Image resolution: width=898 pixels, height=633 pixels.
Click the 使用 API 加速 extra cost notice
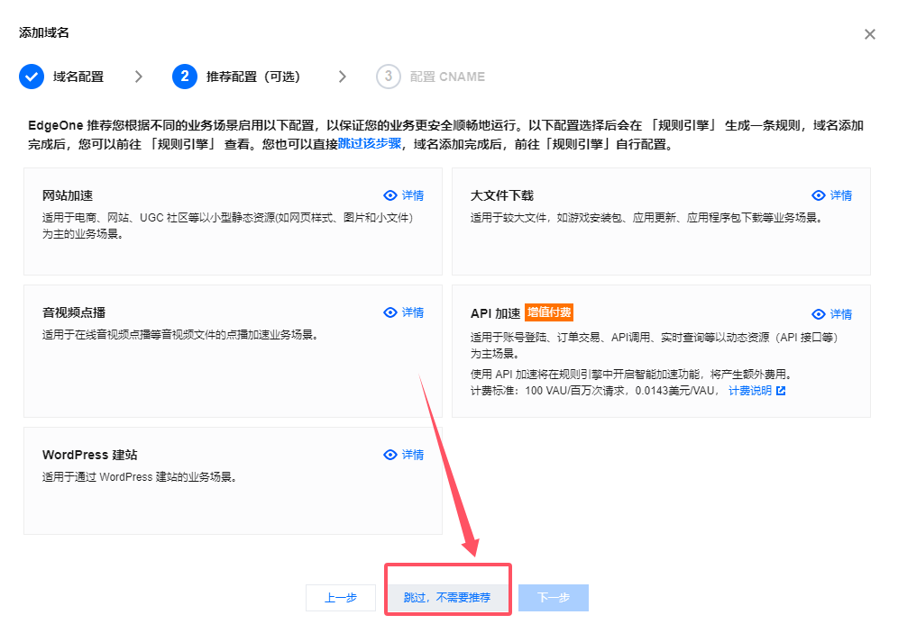[632, 374]
